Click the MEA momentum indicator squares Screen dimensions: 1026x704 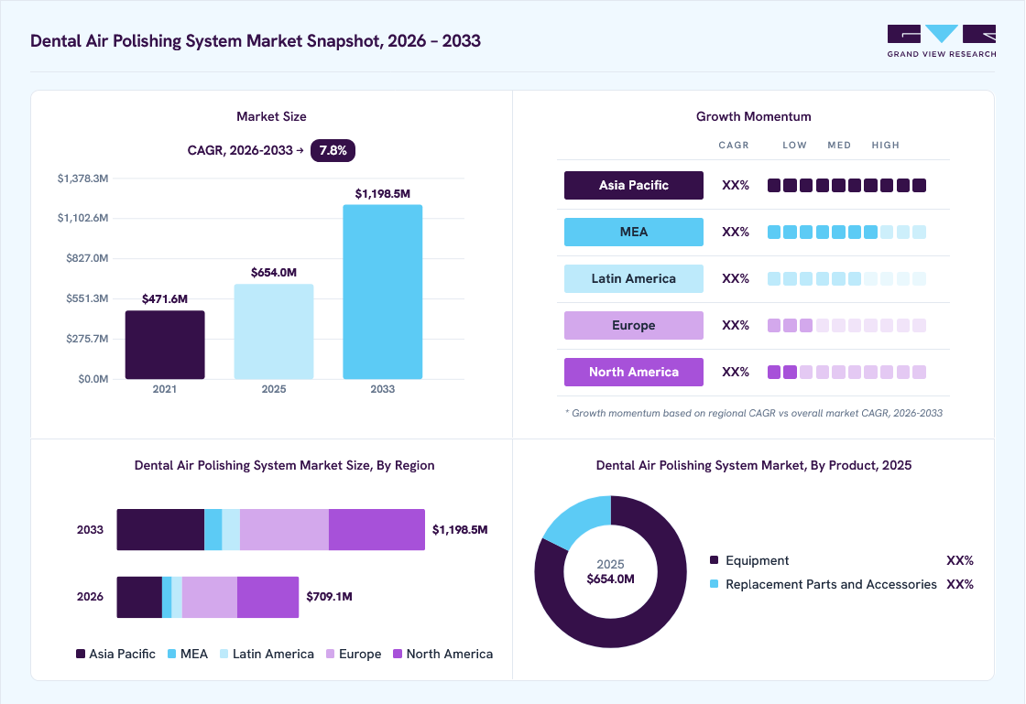[846, 232]
